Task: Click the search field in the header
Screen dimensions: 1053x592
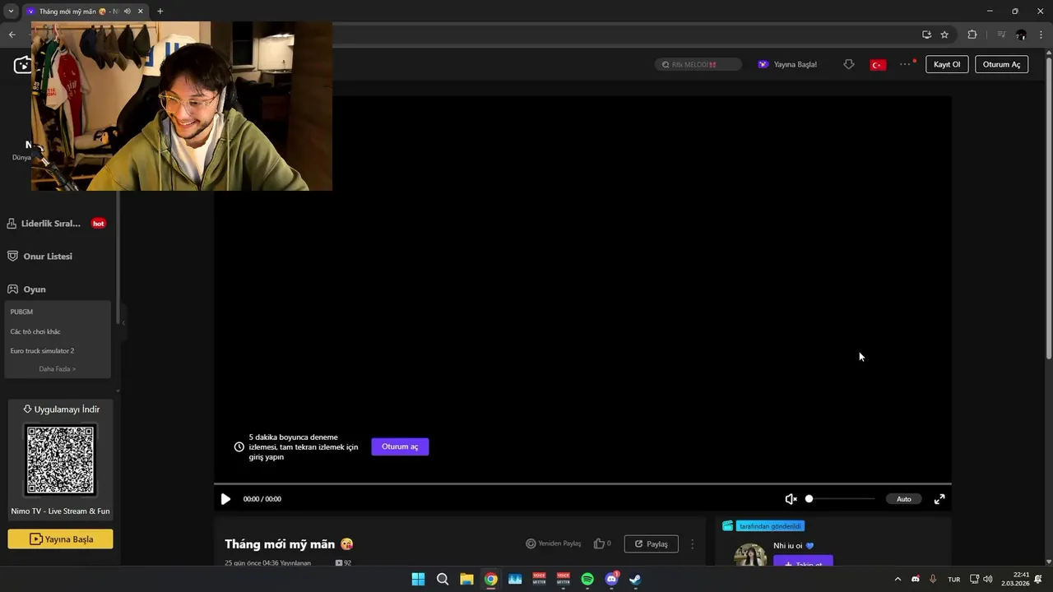Action: pos(698,64)
